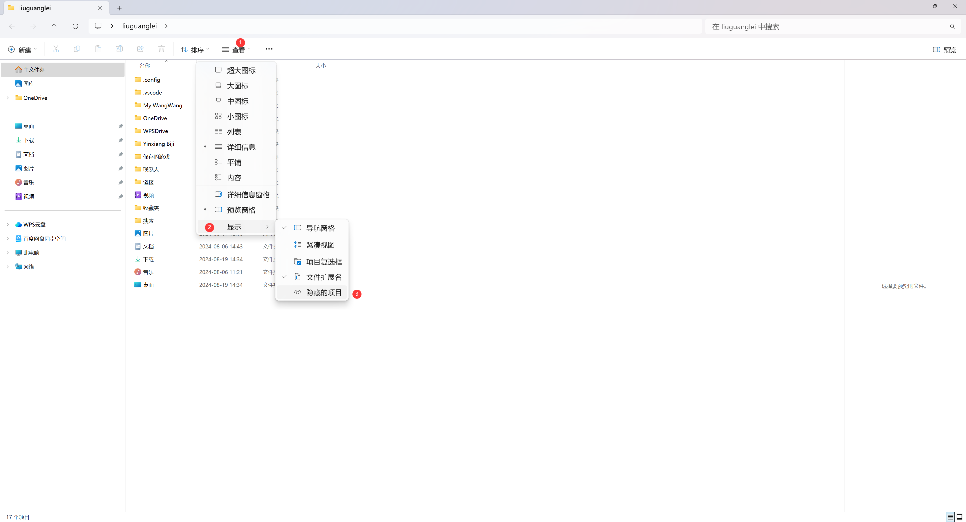The image size is (966, 522).
Task: Choose 紧凑视图 compact view entry
Action: pyautogui.click(x=320, y=245)
